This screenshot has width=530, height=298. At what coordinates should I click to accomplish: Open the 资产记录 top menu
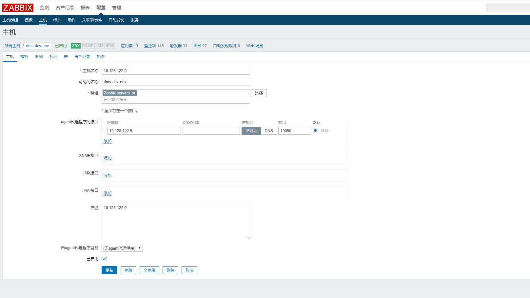coord(65,8)
